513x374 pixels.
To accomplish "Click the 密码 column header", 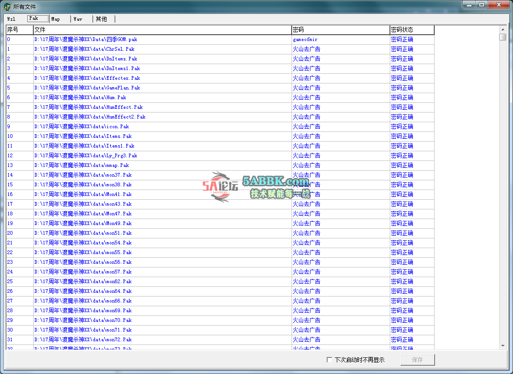I will [x=340, y=30].
